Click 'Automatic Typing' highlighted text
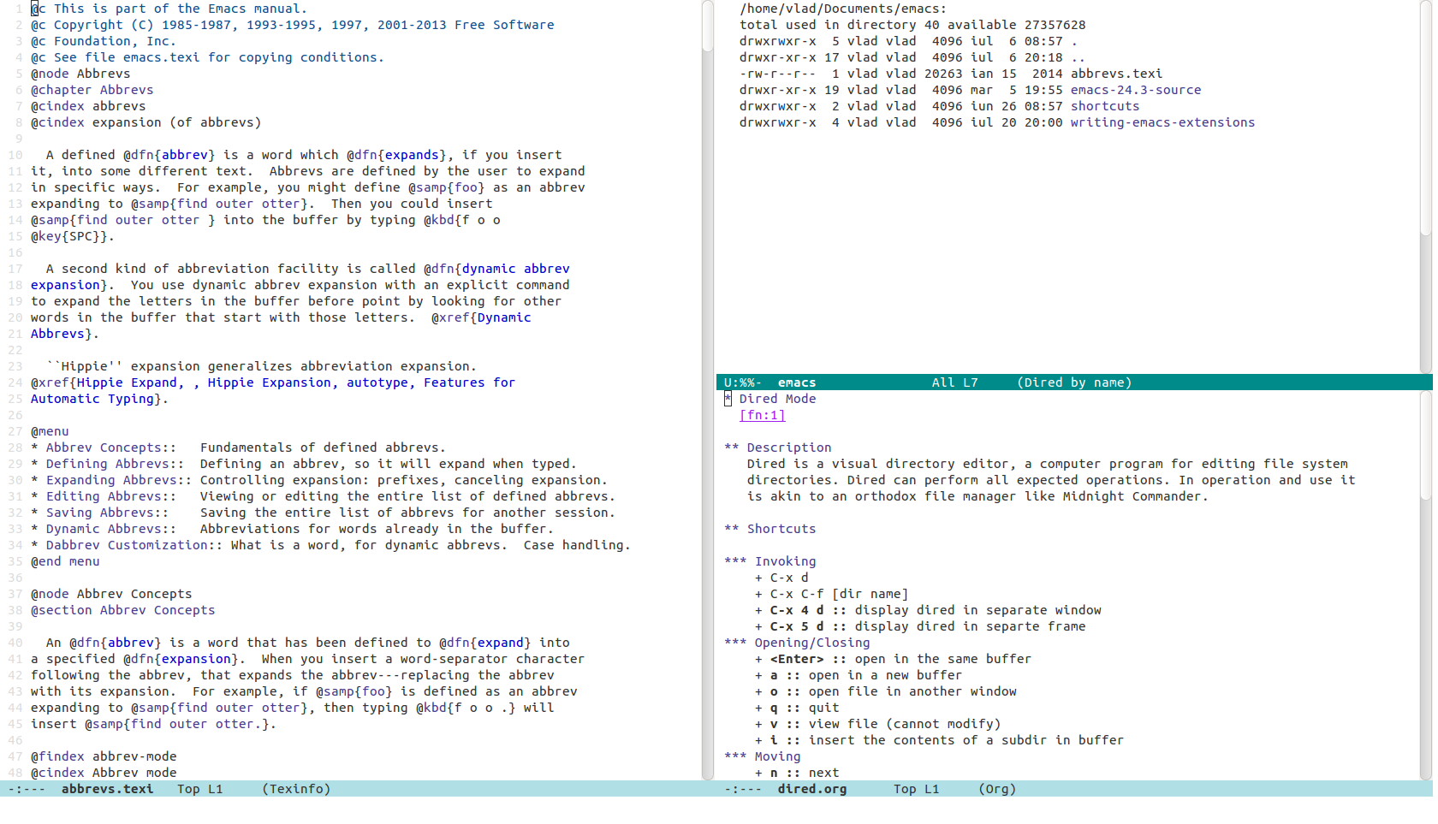 tap(92, 399)
